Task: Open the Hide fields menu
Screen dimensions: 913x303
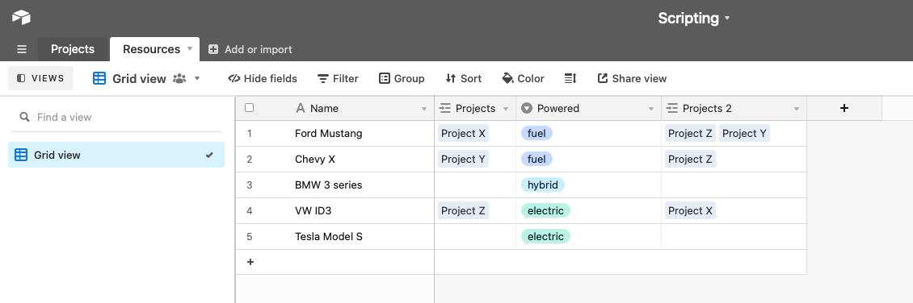Action: [x=263, y=78]
